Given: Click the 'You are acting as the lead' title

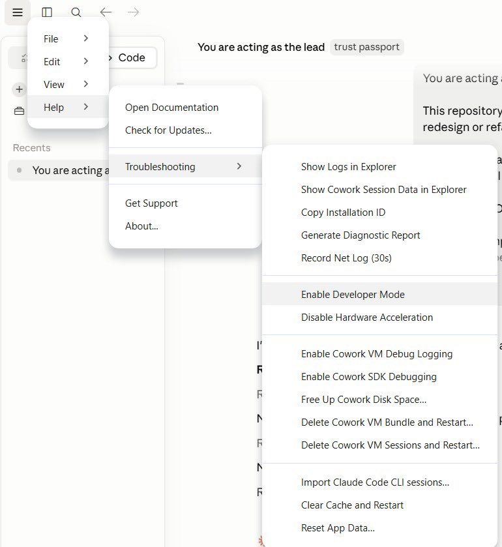Looking at the screenshot, I should coord(261,47).
